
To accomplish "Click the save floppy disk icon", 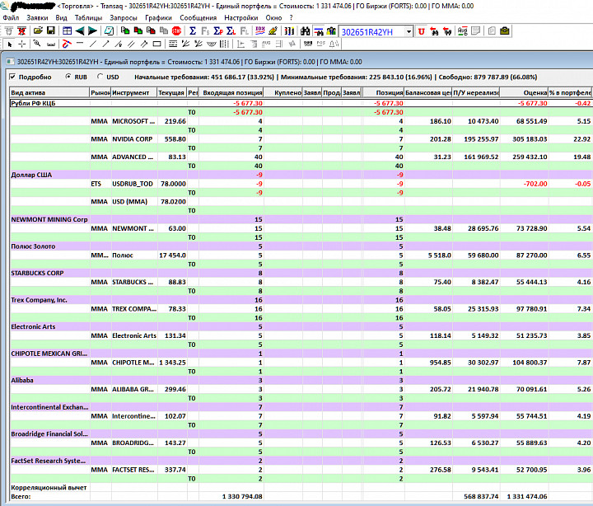I will click(x=51, y=31).
